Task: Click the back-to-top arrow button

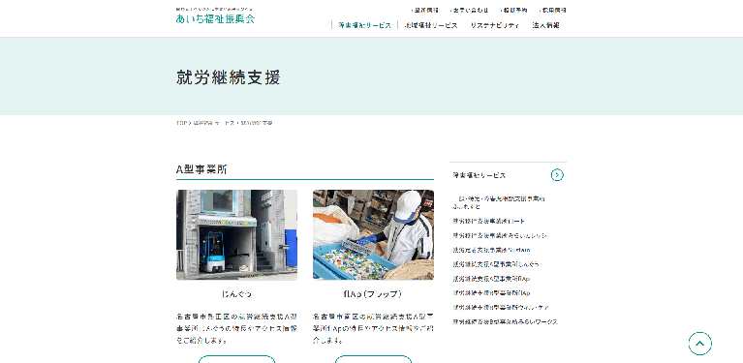Action: [x=699, y=344]
